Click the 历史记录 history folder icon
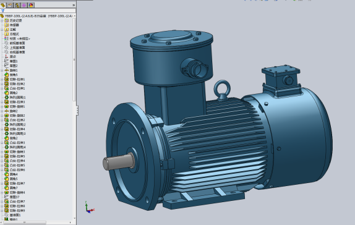Screen dimensions: 355x225 coord(7,20)
